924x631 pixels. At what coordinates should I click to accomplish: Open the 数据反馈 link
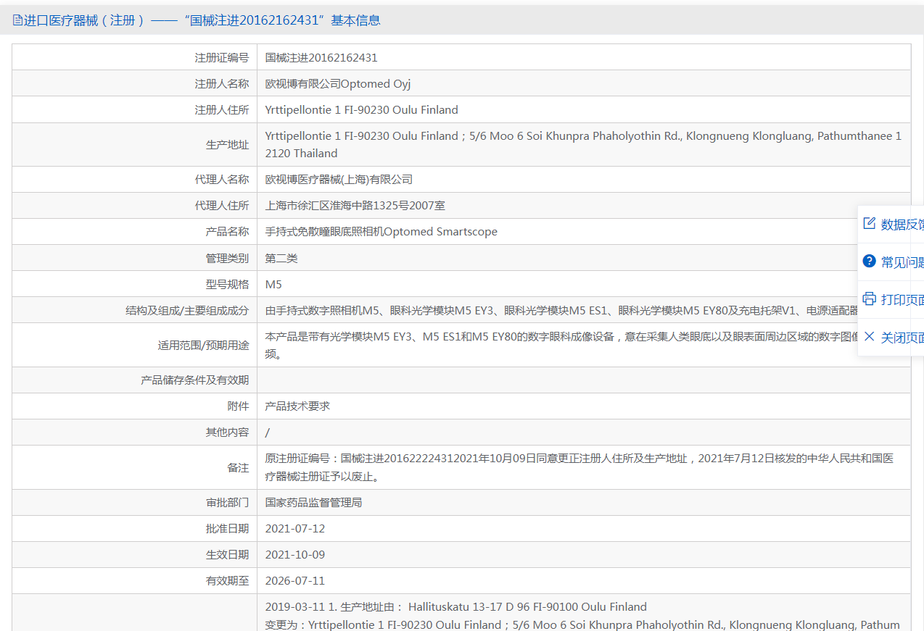(x=902, y=225)
